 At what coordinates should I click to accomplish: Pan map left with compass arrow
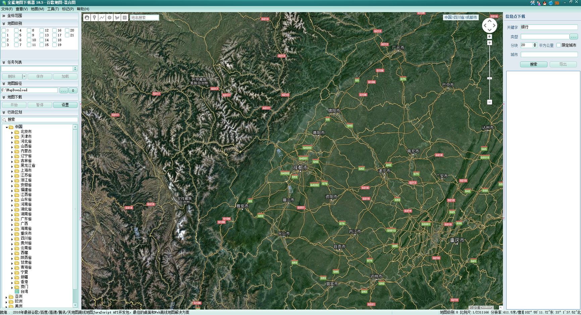(485, 26)
